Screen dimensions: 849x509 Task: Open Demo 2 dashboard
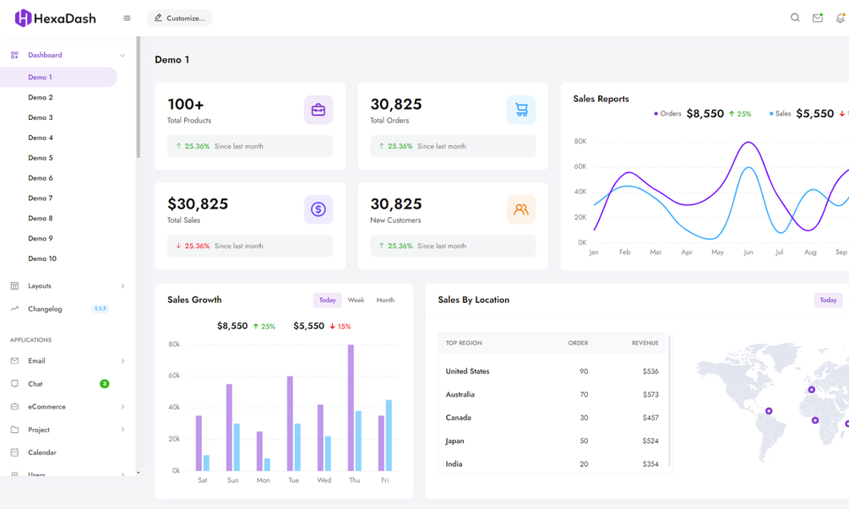[41, 97]
